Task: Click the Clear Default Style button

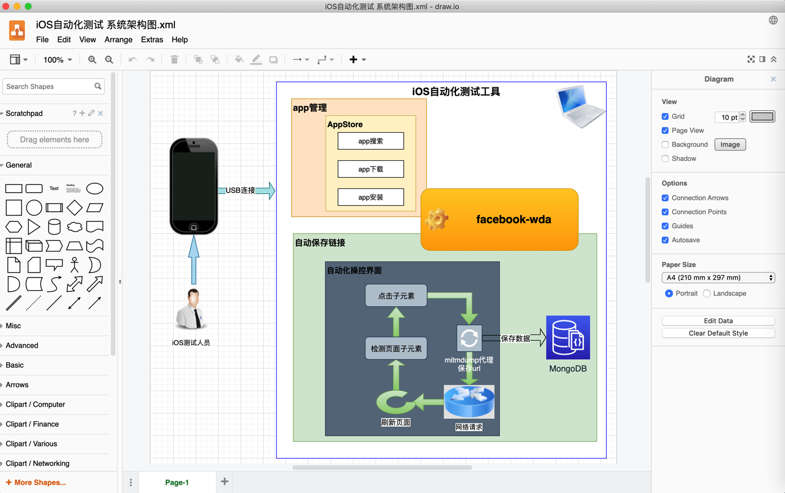Action: point(718,333)
